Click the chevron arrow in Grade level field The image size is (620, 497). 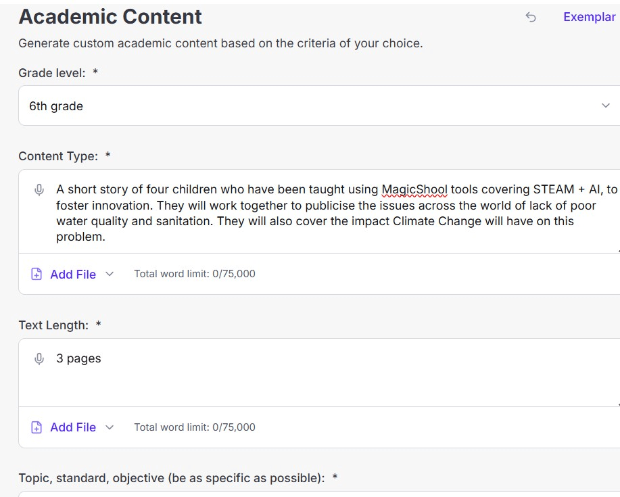coord(605,106)
